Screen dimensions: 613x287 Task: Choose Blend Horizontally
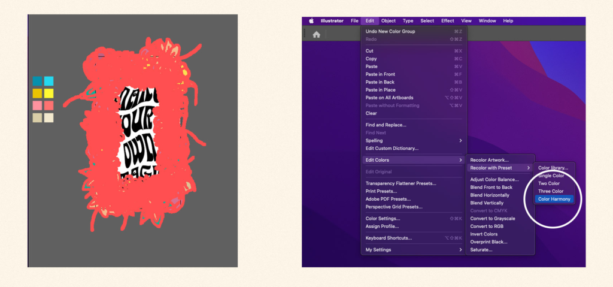tap(500, 195)
